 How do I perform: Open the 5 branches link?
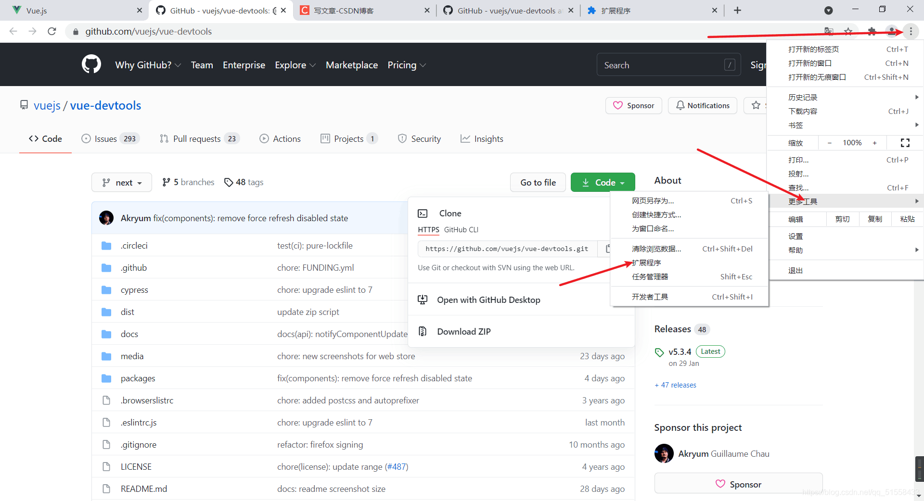click(188, 182)
